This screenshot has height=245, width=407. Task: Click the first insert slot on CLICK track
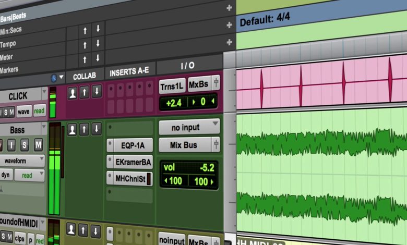111,89
